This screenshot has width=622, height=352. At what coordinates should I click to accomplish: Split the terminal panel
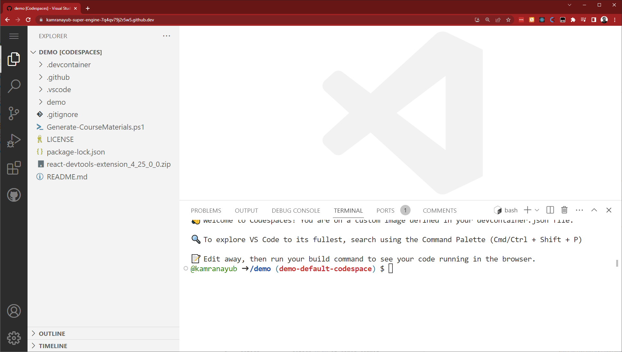click(x=550, y=210)
